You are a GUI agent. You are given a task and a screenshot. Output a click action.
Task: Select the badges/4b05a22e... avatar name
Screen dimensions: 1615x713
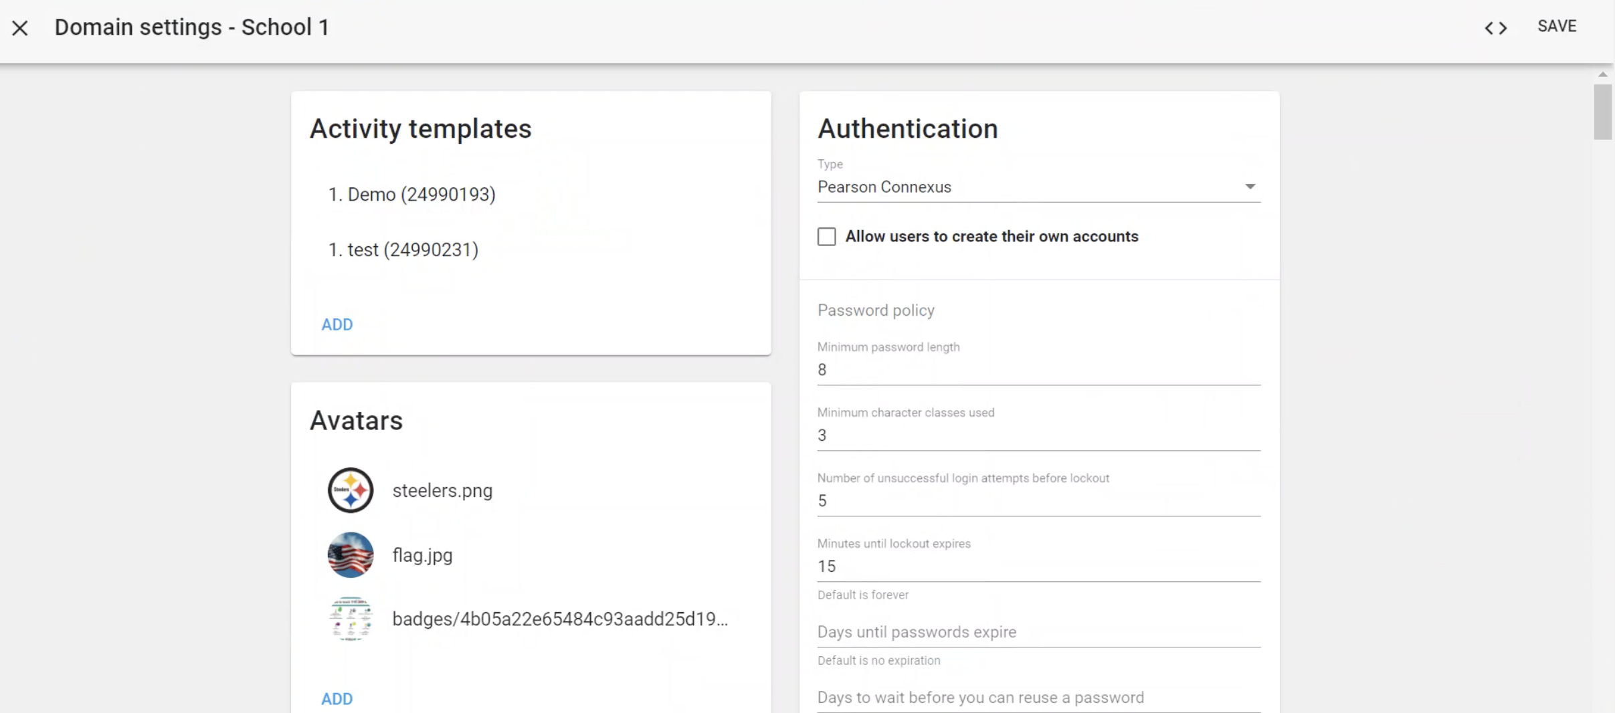(x=560, y=619)
